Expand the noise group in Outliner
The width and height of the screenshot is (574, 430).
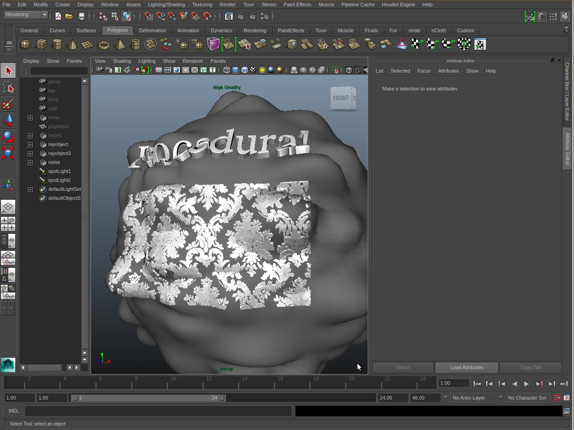[x=30, y=163]
